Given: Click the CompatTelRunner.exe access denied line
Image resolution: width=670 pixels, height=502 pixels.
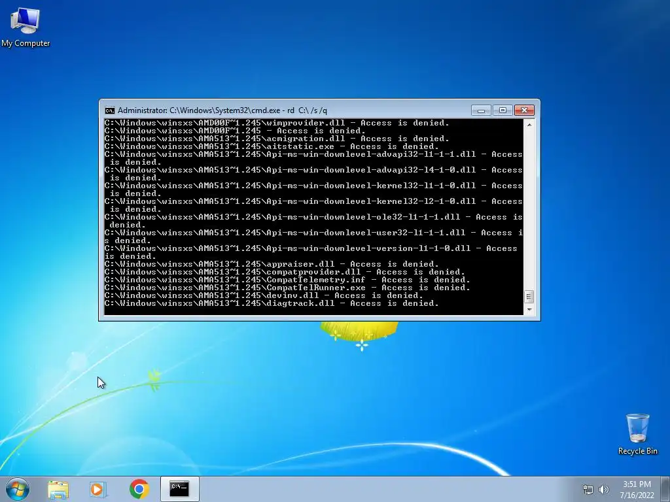Looking at the screenshot, I should pos(287,288).
